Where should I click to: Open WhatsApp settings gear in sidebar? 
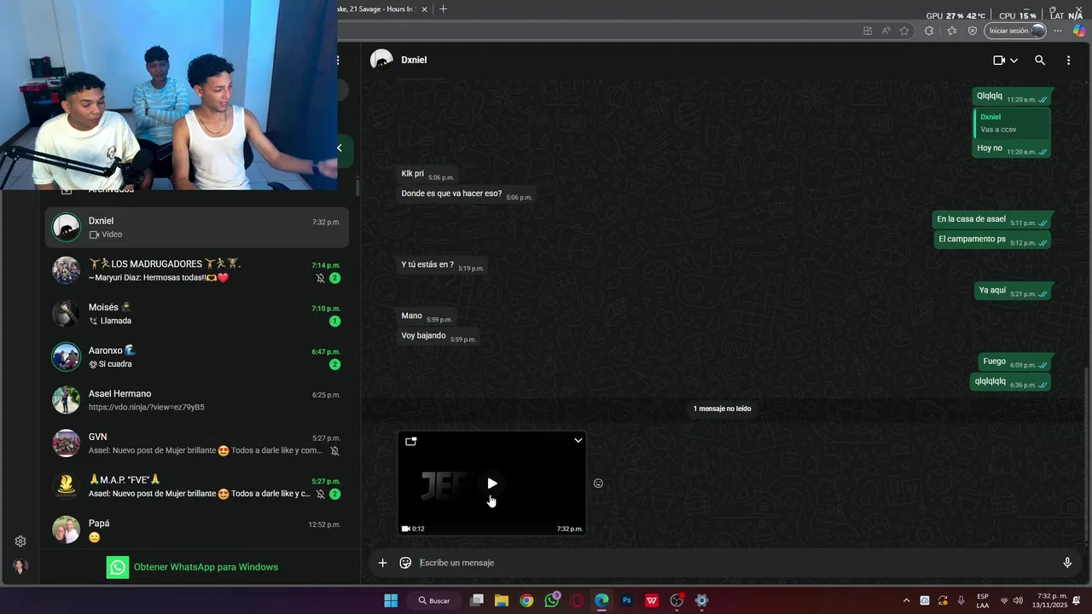[20, 542]
